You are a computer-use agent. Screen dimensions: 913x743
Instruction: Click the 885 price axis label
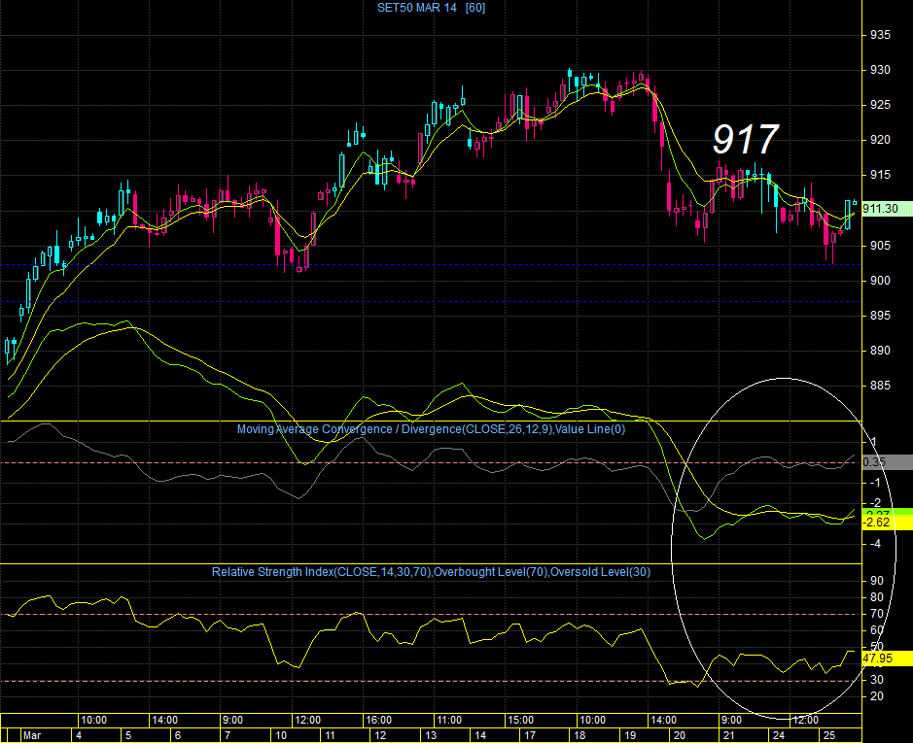click(880, 386)
